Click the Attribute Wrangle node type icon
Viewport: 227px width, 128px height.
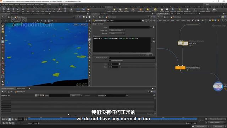[94, 21]
